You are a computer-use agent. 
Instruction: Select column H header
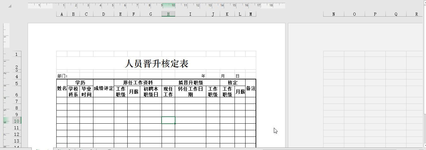click(168, 14)
